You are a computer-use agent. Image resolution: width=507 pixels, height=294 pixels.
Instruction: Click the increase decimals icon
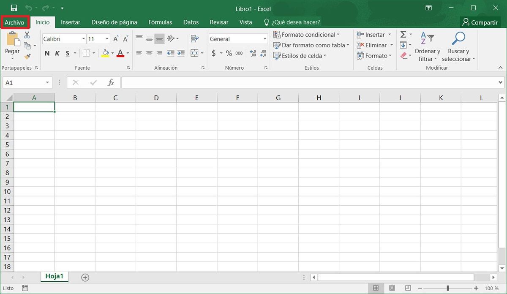253,53
